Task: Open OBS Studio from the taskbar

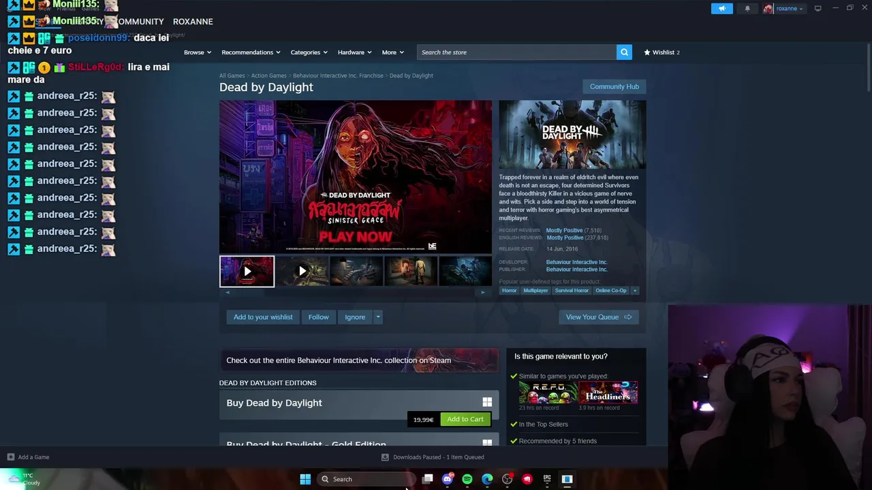Action: (507, 479)
